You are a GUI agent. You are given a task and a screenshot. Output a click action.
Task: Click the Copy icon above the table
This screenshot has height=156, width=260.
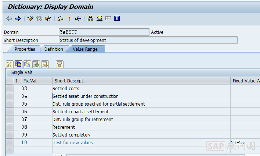pos(18,64)
